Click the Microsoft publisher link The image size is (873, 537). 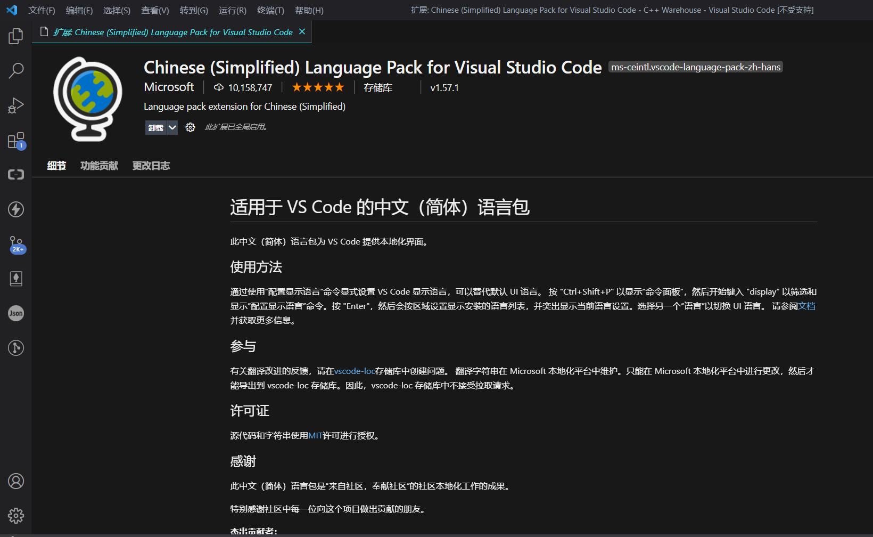[169, 87]
